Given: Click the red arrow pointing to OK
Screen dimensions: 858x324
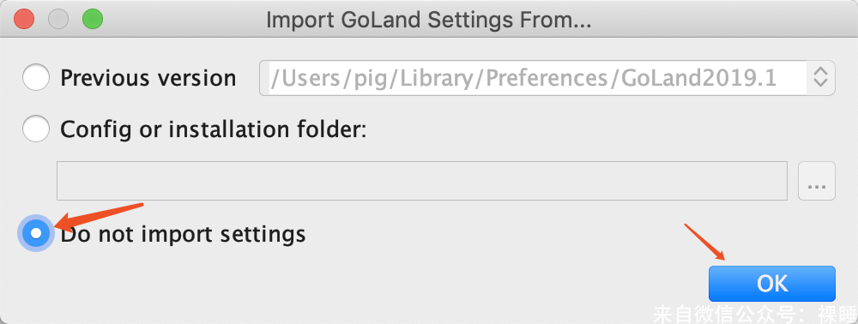Looking at the screenshot, I should point(704,242).
